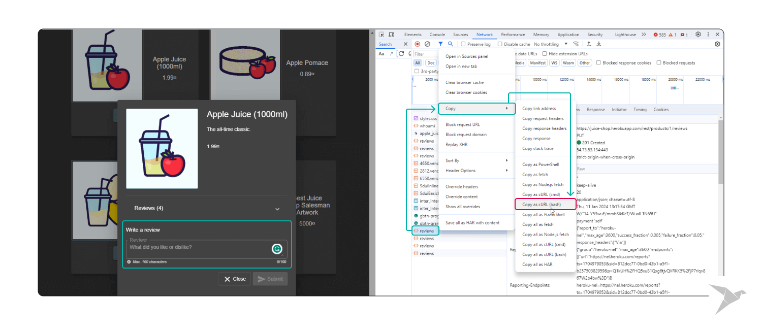This screenshot has width=762, height=330.
Task: Click the record network log icon
Action: 418,44
